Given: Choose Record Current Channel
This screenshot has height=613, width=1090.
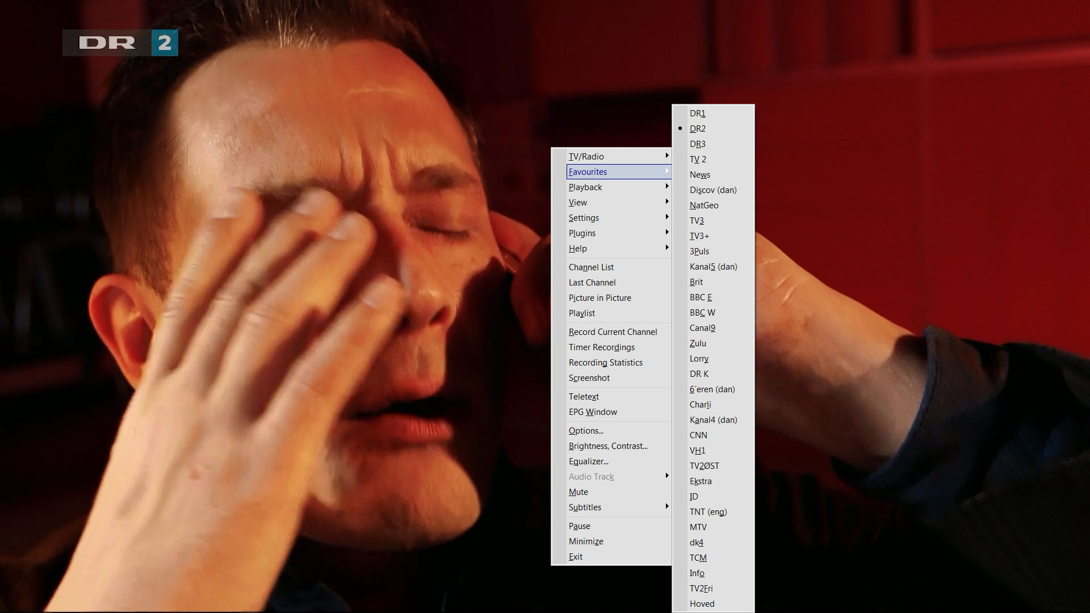Looking at the screenshot, I should [613, 332].
